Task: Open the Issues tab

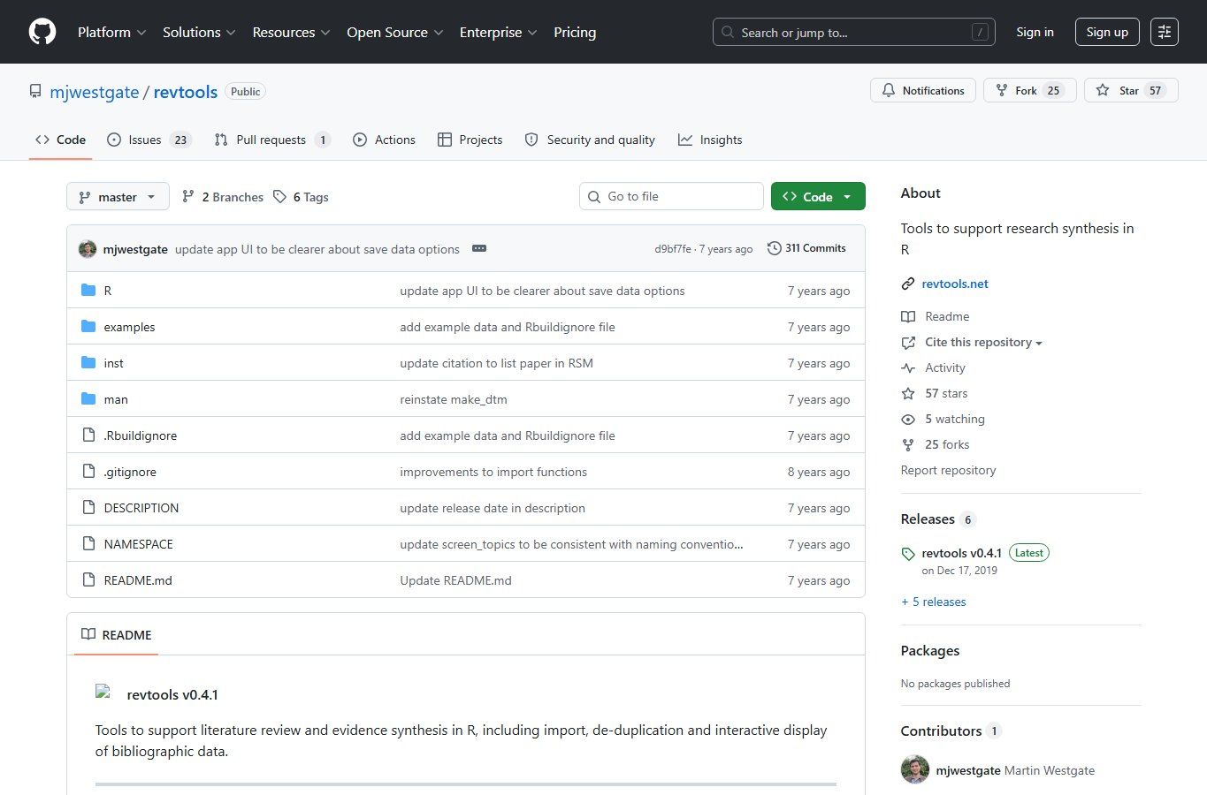Action: pos(149,140)
